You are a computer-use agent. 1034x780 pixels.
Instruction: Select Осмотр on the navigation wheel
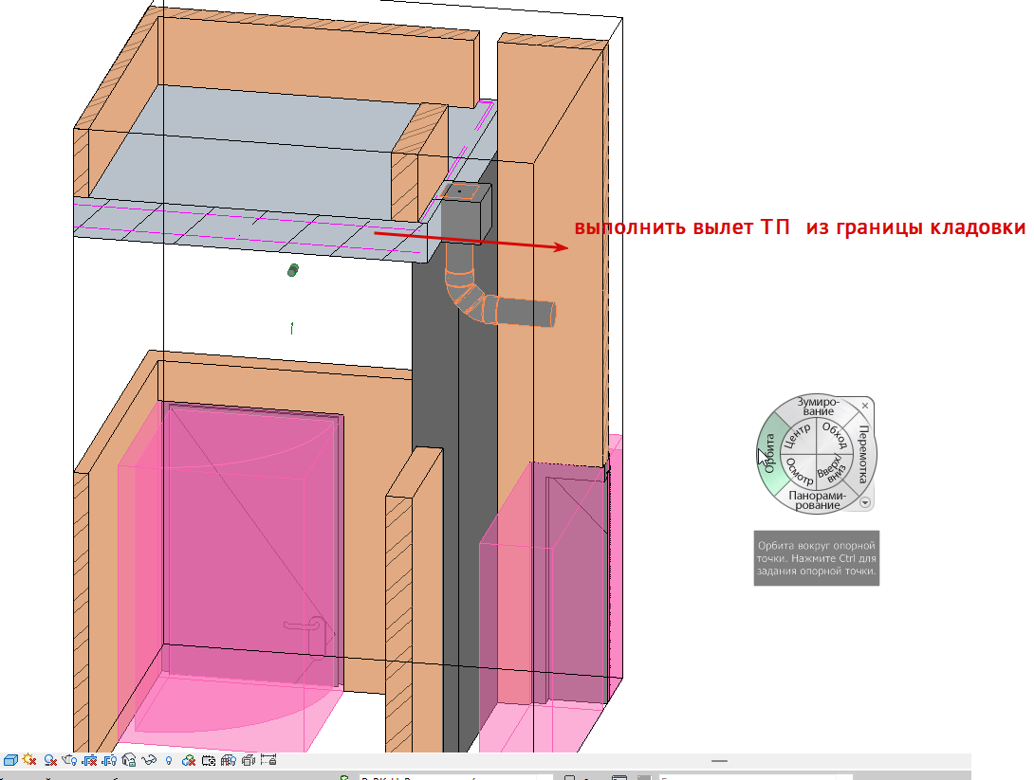(x=799, y=472)
